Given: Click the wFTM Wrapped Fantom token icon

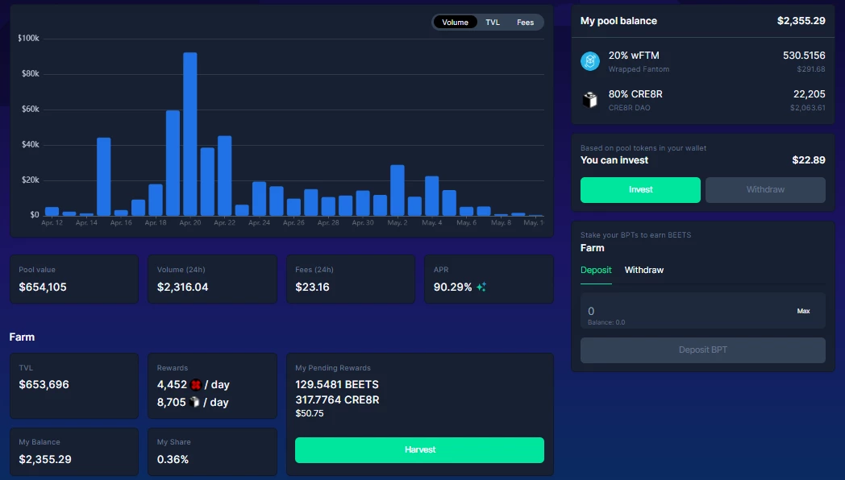Looking at the screenshot, I should [x=590, y=61].
